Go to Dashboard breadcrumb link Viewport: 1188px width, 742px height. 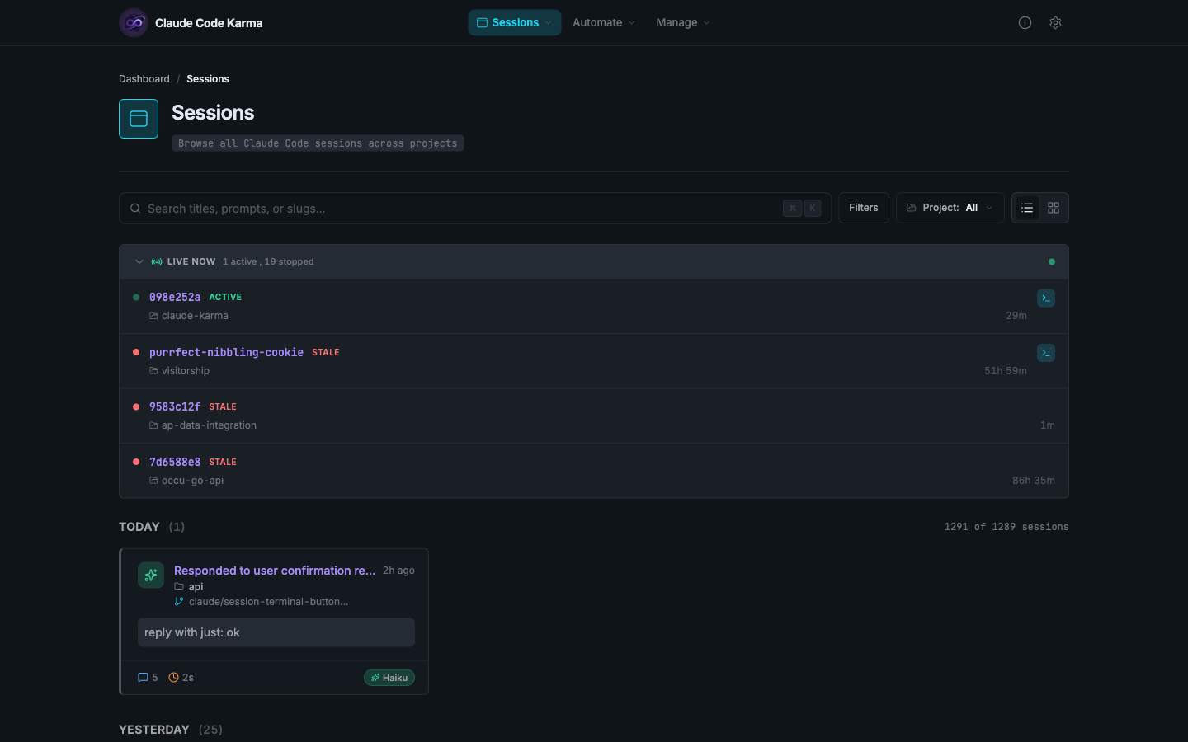point(144,79)
